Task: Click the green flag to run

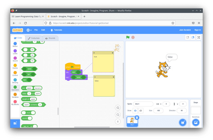Action: 128,37
